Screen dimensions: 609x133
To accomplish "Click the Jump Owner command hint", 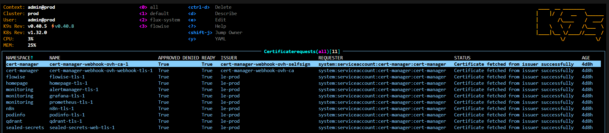I will click(228, 33).
